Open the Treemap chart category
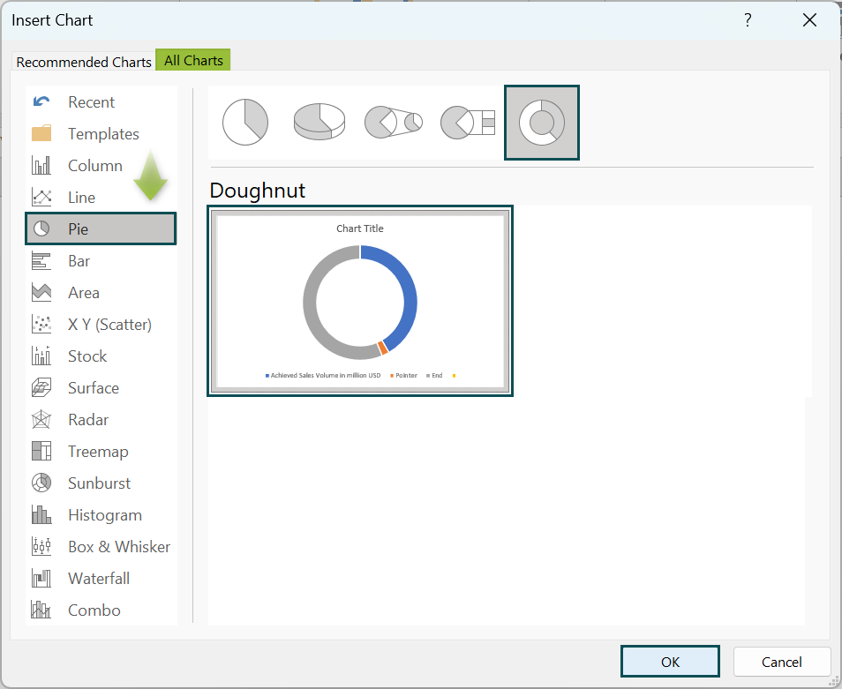The height and width of the screenshot is (689, 842). tap(98, 451)
